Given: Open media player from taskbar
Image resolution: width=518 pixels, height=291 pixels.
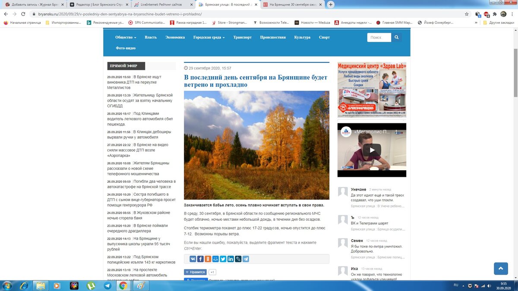Looking at the screenshot, I should pos(57,285).
